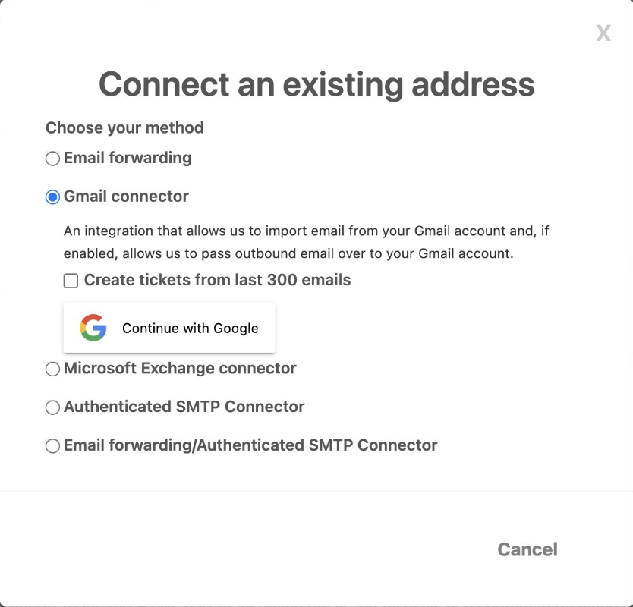The height and width of the screenshot is (607, 633).
Task: Click the 'Microsoft Exchange connector' label text
Action: click(x=180, y=369)
